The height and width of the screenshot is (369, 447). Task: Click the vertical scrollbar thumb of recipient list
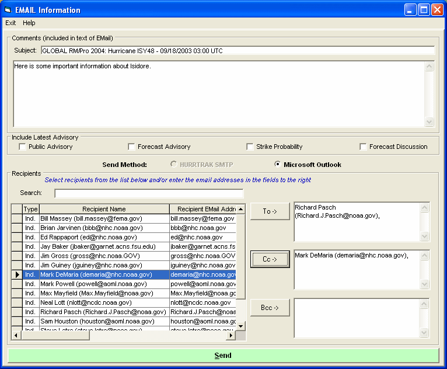click(x=241, y=257)
